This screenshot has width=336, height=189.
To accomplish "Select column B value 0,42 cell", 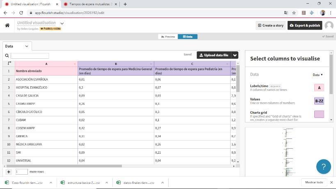I will pos(116,128).
